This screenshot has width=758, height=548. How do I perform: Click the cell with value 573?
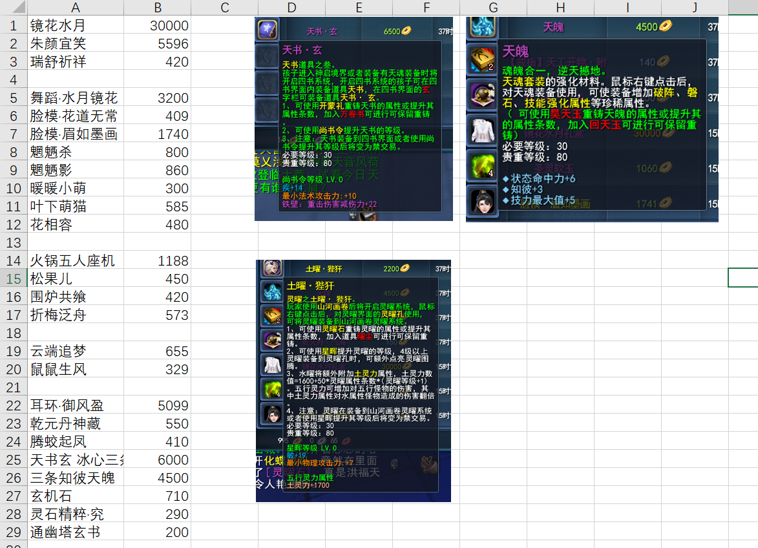158,315
